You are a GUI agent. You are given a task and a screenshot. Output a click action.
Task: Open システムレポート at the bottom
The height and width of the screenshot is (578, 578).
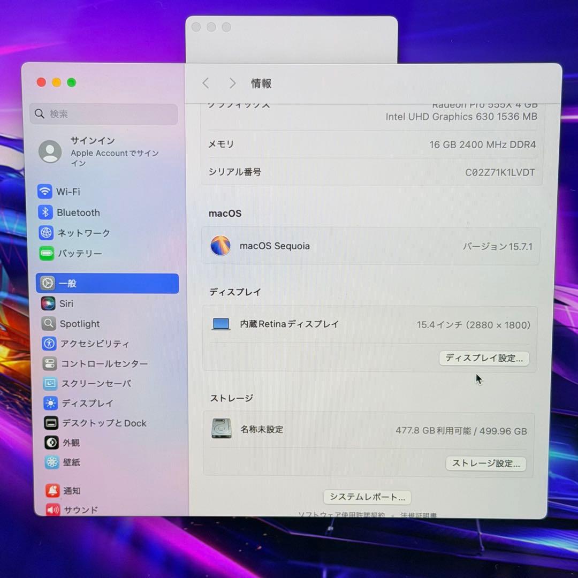coord(367,497)
